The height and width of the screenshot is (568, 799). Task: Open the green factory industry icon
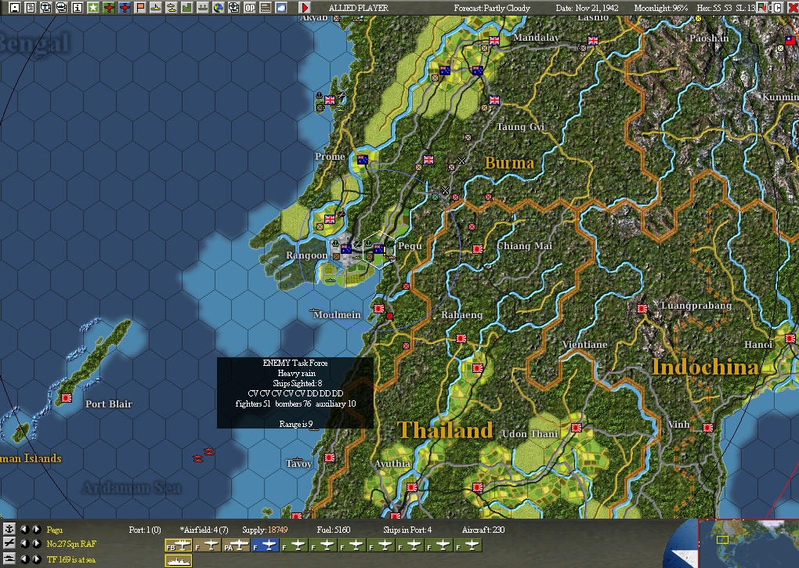187,8
